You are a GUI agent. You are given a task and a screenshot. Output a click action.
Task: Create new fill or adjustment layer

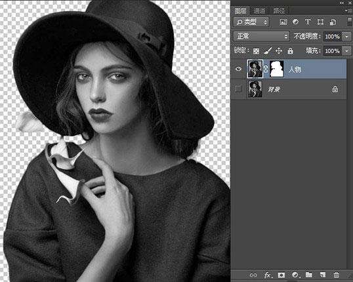(x=295, y=275)
